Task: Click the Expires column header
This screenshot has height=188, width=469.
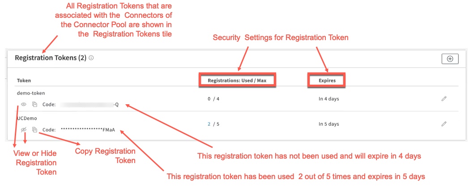Action: point(327,81)
